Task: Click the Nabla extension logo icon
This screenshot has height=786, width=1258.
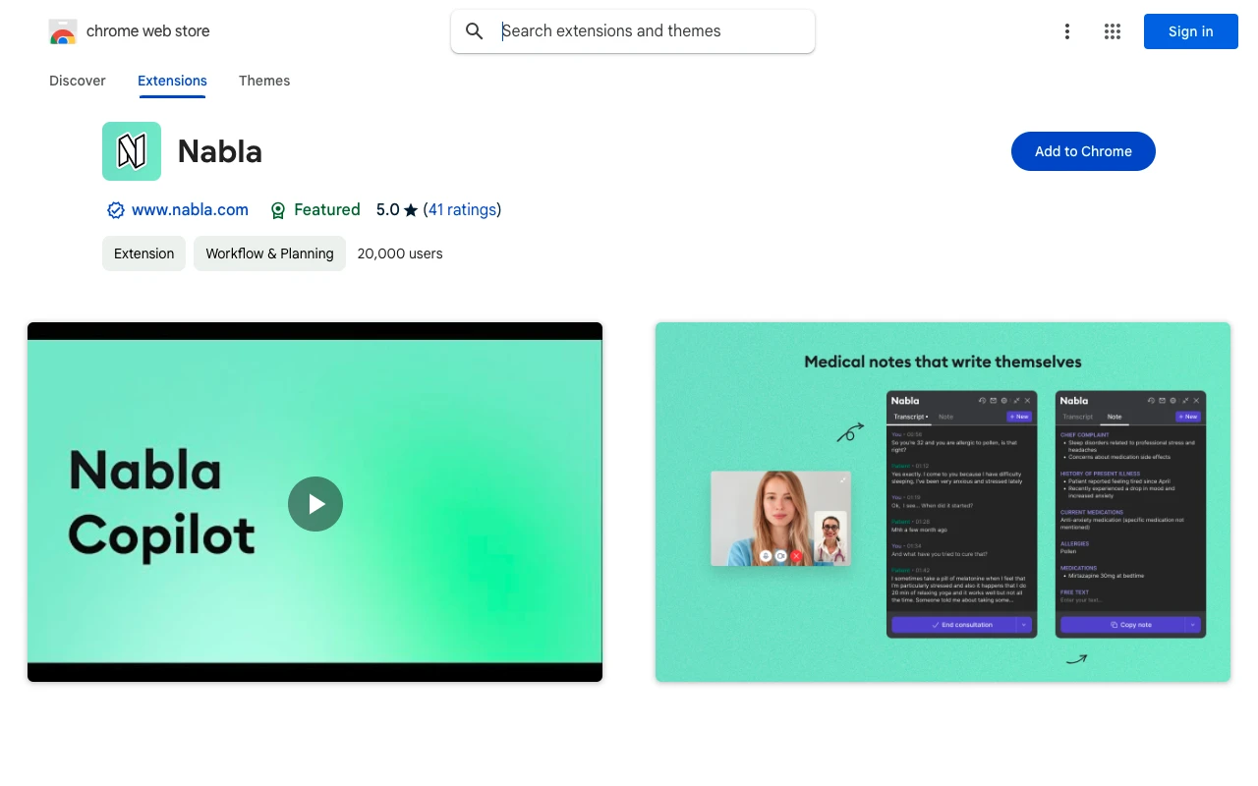Action: click(132, 151)
